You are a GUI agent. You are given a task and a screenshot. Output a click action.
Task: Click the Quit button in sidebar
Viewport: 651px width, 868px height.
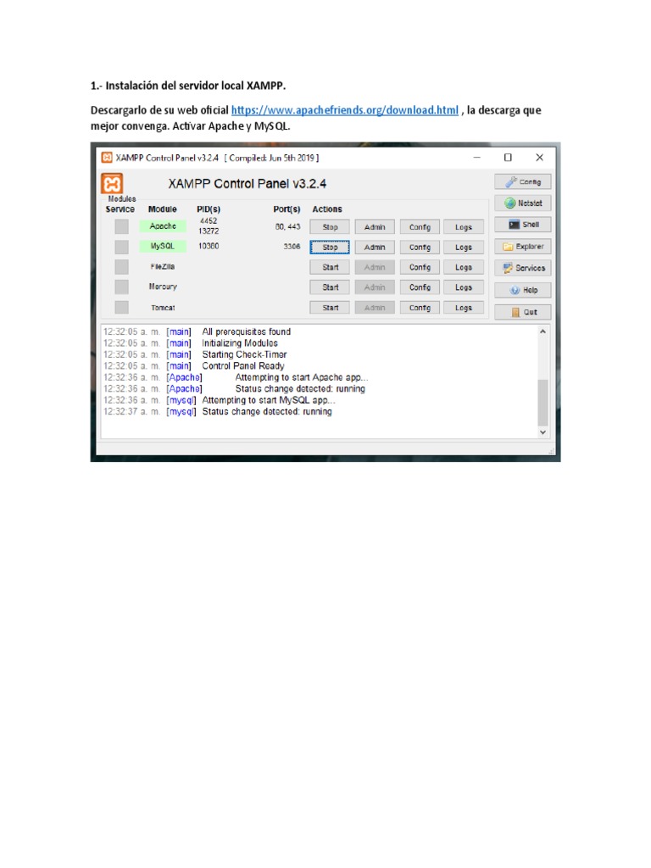tap(522, 312)
